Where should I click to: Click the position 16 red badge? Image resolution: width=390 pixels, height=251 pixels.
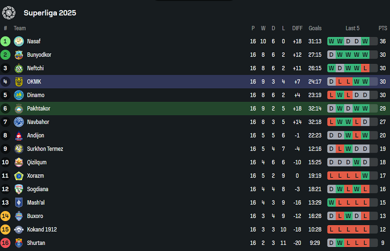coord(5,243)
